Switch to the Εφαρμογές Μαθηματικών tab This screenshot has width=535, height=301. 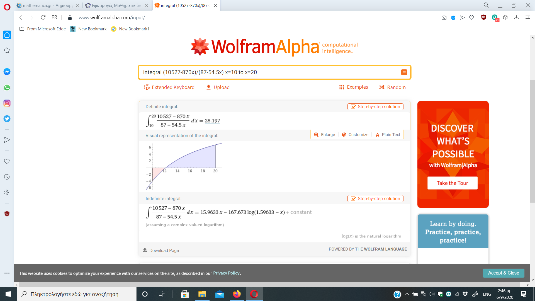[117, 6]
